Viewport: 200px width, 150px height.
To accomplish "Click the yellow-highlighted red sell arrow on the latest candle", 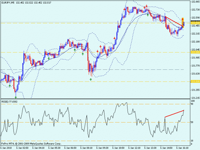I will point(182,19).
